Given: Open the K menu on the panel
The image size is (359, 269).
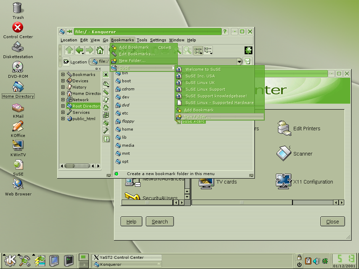Looking at the screenshot, I should point(10,261).
